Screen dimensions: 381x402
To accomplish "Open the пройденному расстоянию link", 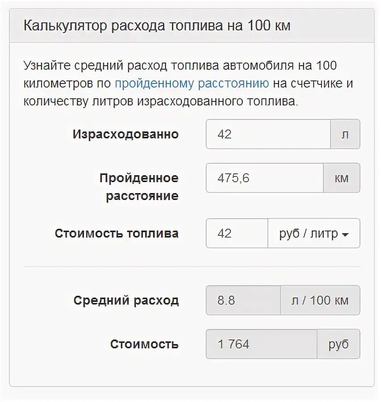I will click(x=192, y=84).
